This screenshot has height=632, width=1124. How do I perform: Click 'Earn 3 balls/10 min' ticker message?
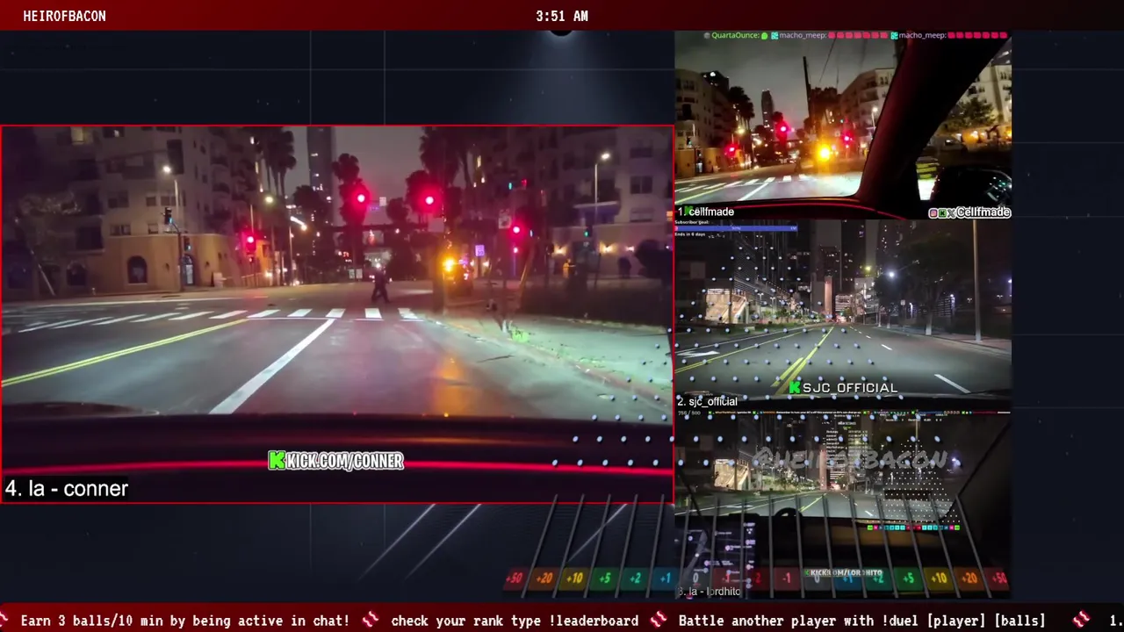(x=184, y=621)
